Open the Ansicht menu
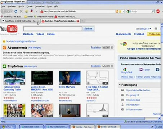This screenshot has width=163, height=129. pyautogui.click(x=21, y=6)
